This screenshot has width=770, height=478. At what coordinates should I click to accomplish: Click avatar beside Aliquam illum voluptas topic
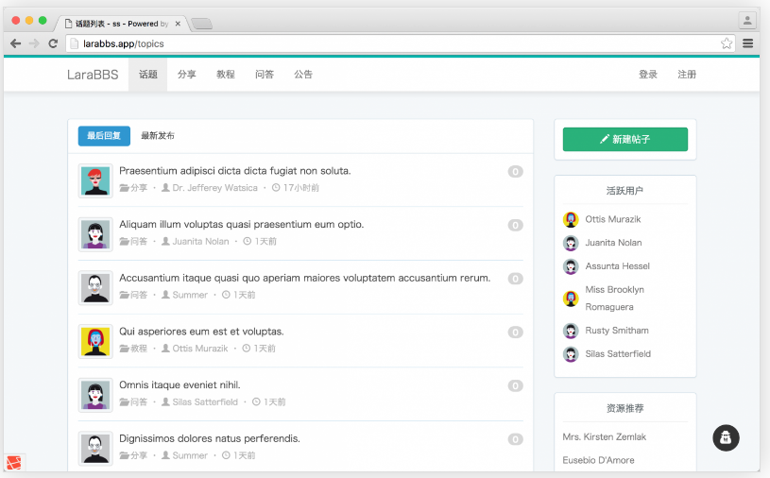[x=95, y=234]
